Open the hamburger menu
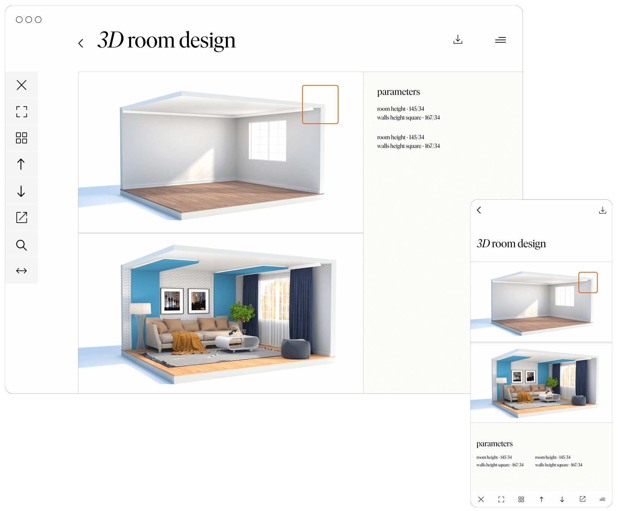Screen dimensions: 617x511 point(500,40)
